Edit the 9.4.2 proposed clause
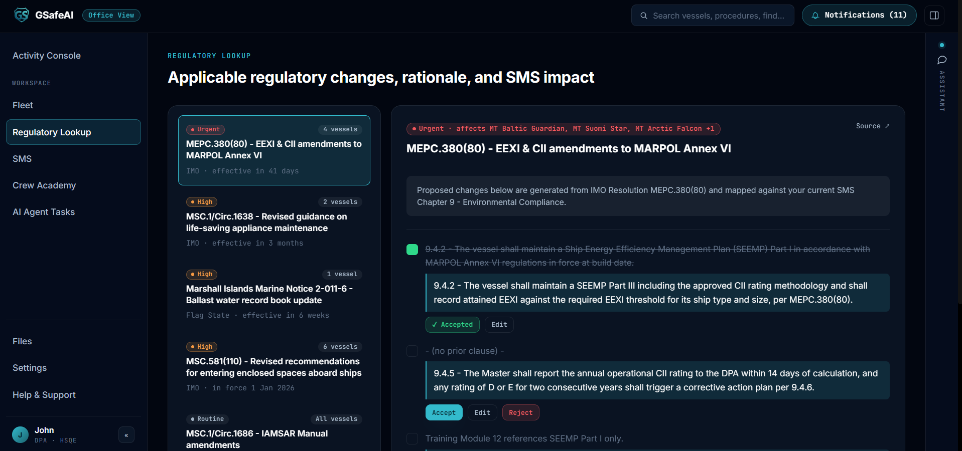 (x=499, y=325)
